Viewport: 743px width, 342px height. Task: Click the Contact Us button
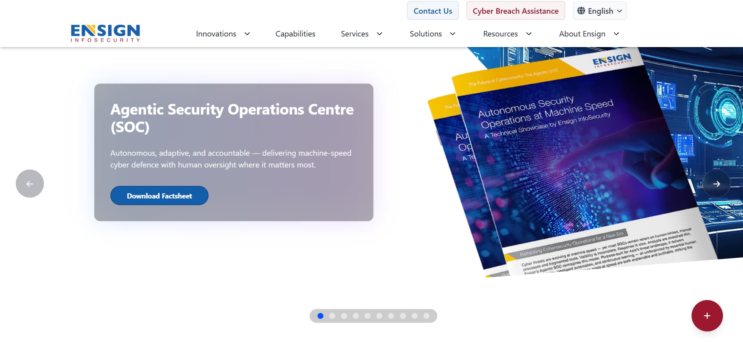pyautogui.click(x=433, y=11)
